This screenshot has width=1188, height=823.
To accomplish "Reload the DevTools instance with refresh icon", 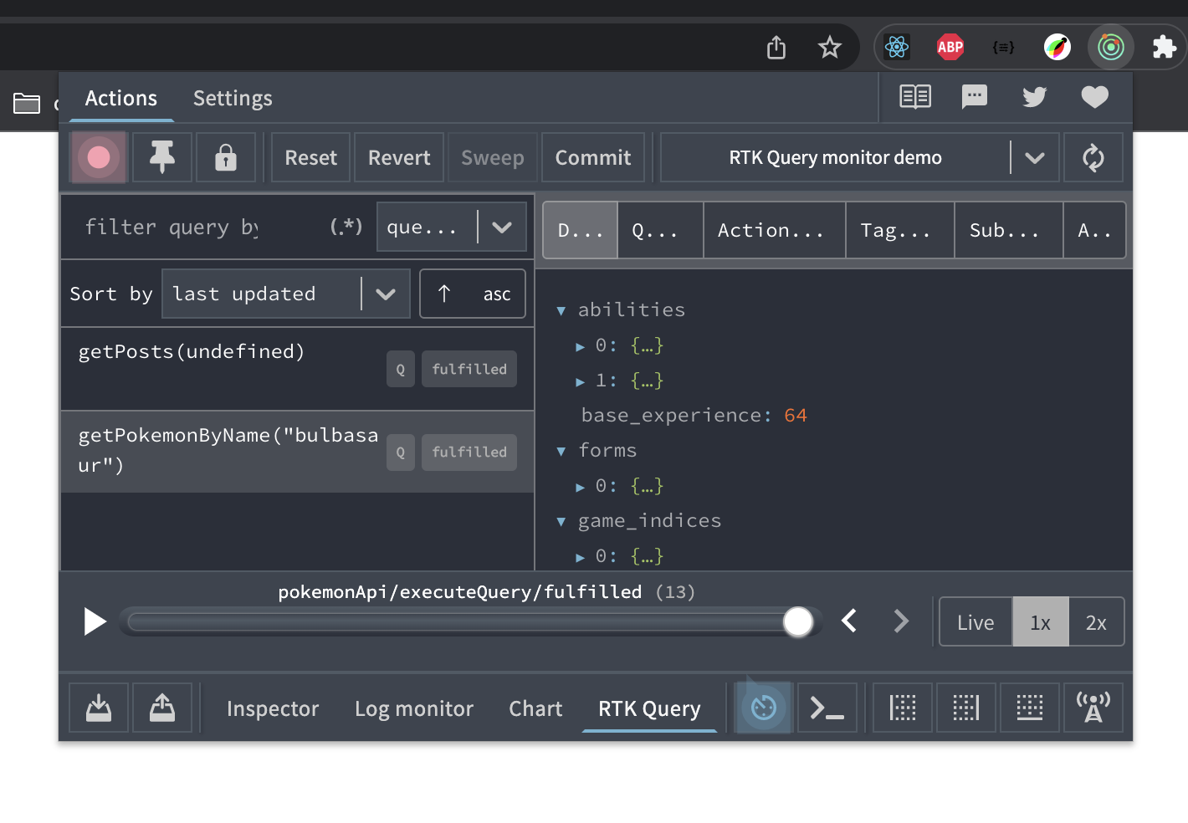I will pyautogui.click(x=1093, y=157).
